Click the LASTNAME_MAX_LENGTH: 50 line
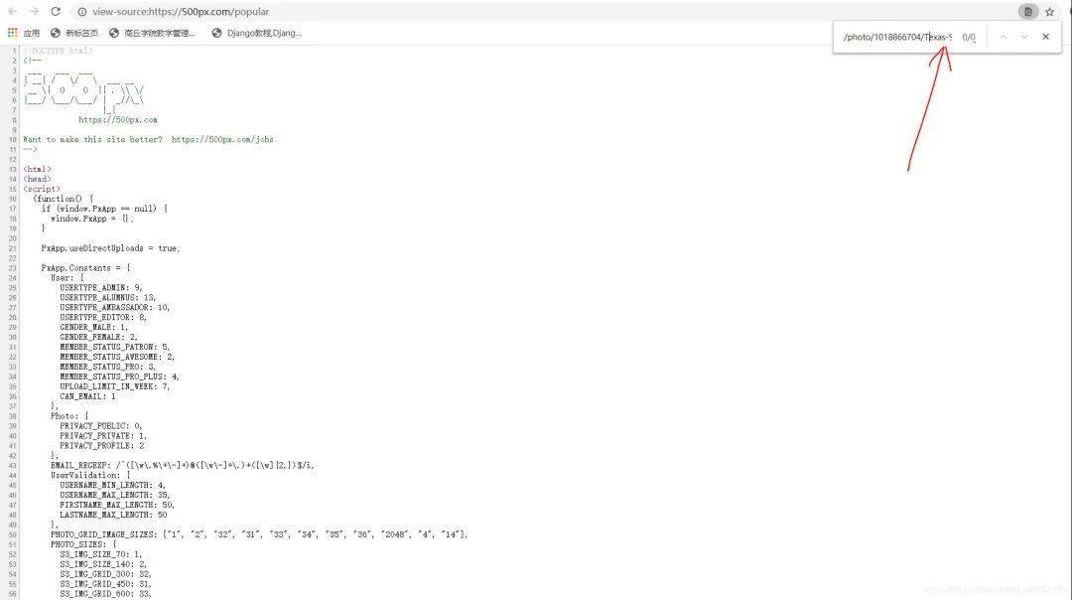Screen dimensions: 1072x600 coord(113,516)
